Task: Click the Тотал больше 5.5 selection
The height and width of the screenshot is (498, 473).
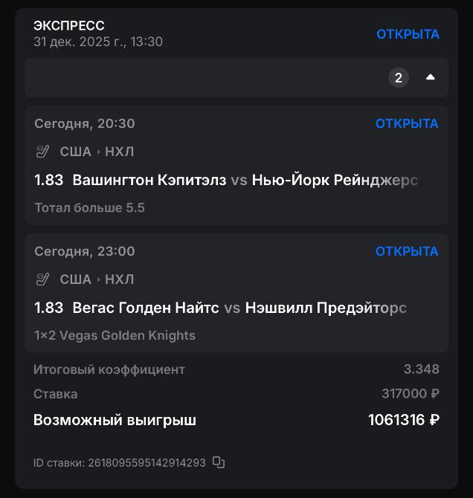Action: pos(89,207)
